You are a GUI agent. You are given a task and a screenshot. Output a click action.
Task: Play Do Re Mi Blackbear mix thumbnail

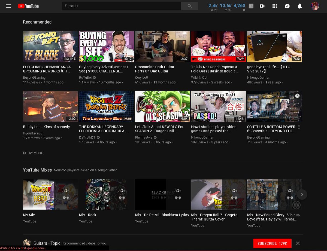[x=163, y=194]
